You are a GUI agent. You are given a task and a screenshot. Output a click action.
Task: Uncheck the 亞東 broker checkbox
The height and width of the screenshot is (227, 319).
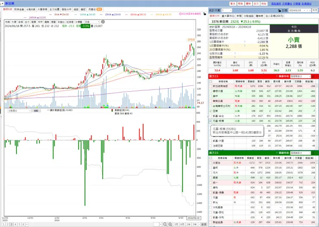pos(210,111)
